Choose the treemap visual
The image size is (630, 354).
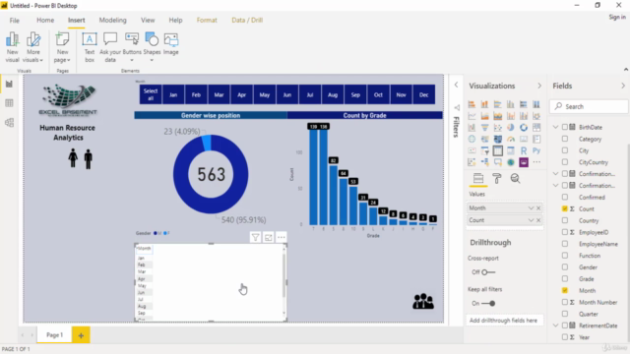(535, 128)
